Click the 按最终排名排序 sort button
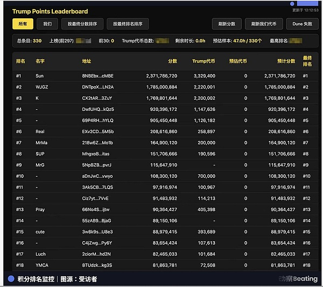323x287 pixels. coord(128,24)
